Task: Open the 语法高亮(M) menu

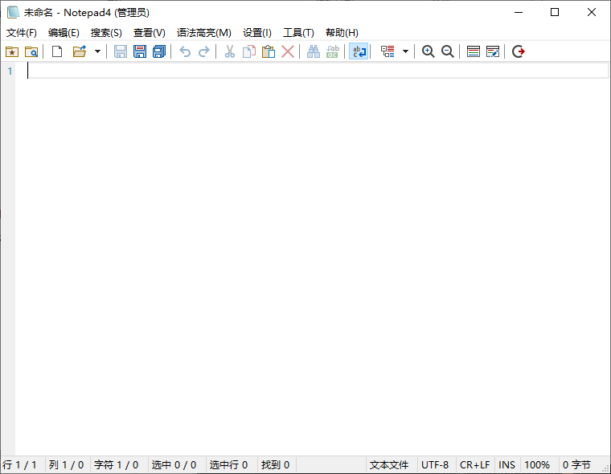Action: (203, 33)
